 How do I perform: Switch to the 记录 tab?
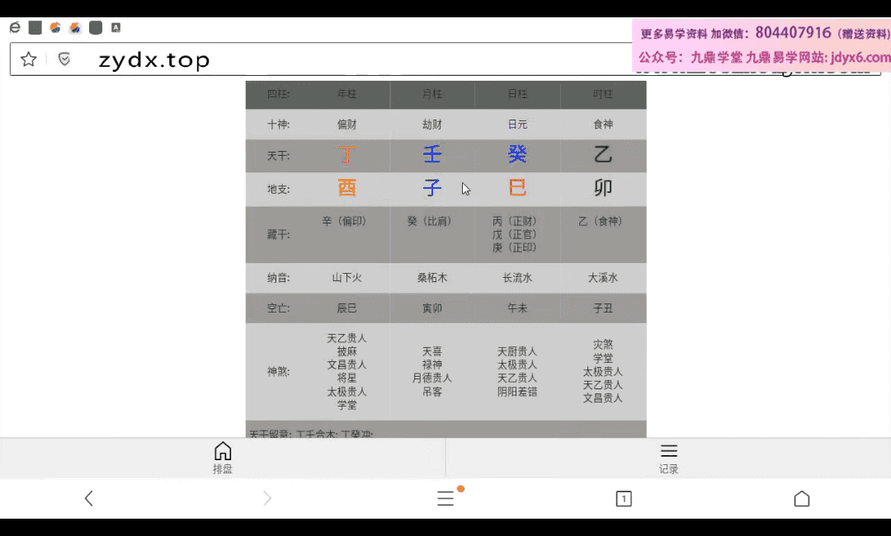click(668, 458)
